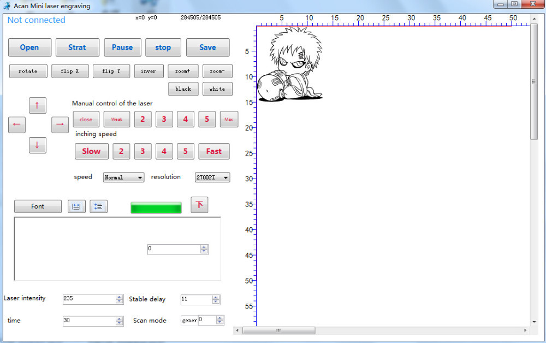Set manual laser power to Max
Screen dimensions: 546x343
tap(229, 120)
